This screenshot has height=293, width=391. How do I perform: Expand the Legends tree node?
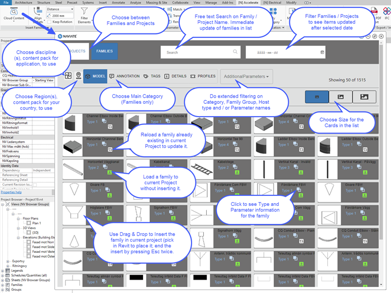2,271
